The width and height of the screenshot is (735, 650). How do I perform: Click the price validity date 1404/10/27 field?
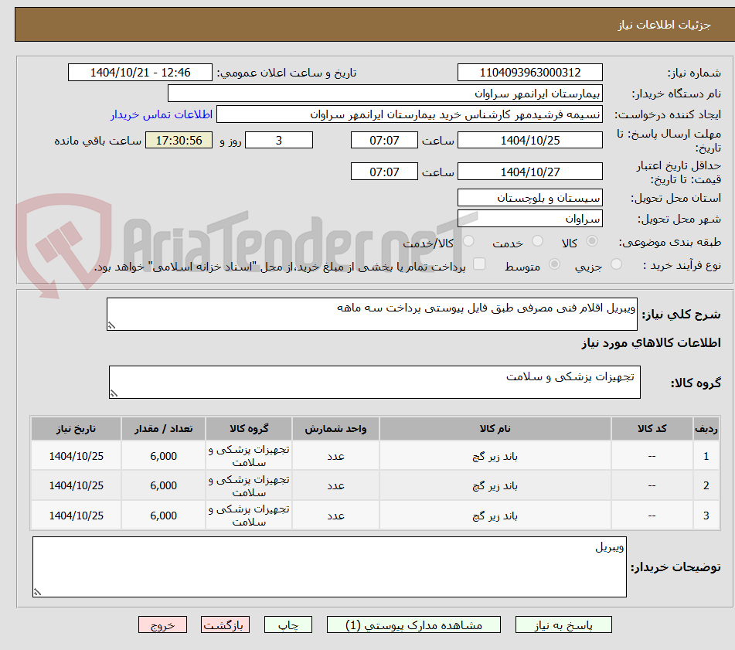coord(529,172)
